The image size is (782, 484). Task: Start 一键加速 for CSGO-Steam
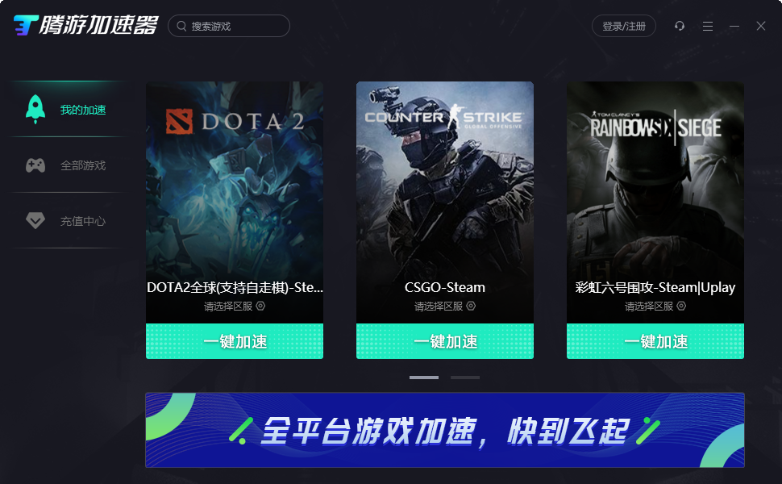pos(445,341)
